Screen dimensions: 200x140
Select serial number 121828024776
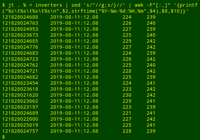[x=20, y=47]
